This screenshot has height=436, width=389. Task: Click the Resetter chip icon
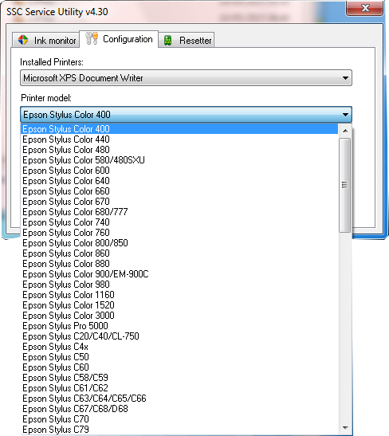[167, 41]
